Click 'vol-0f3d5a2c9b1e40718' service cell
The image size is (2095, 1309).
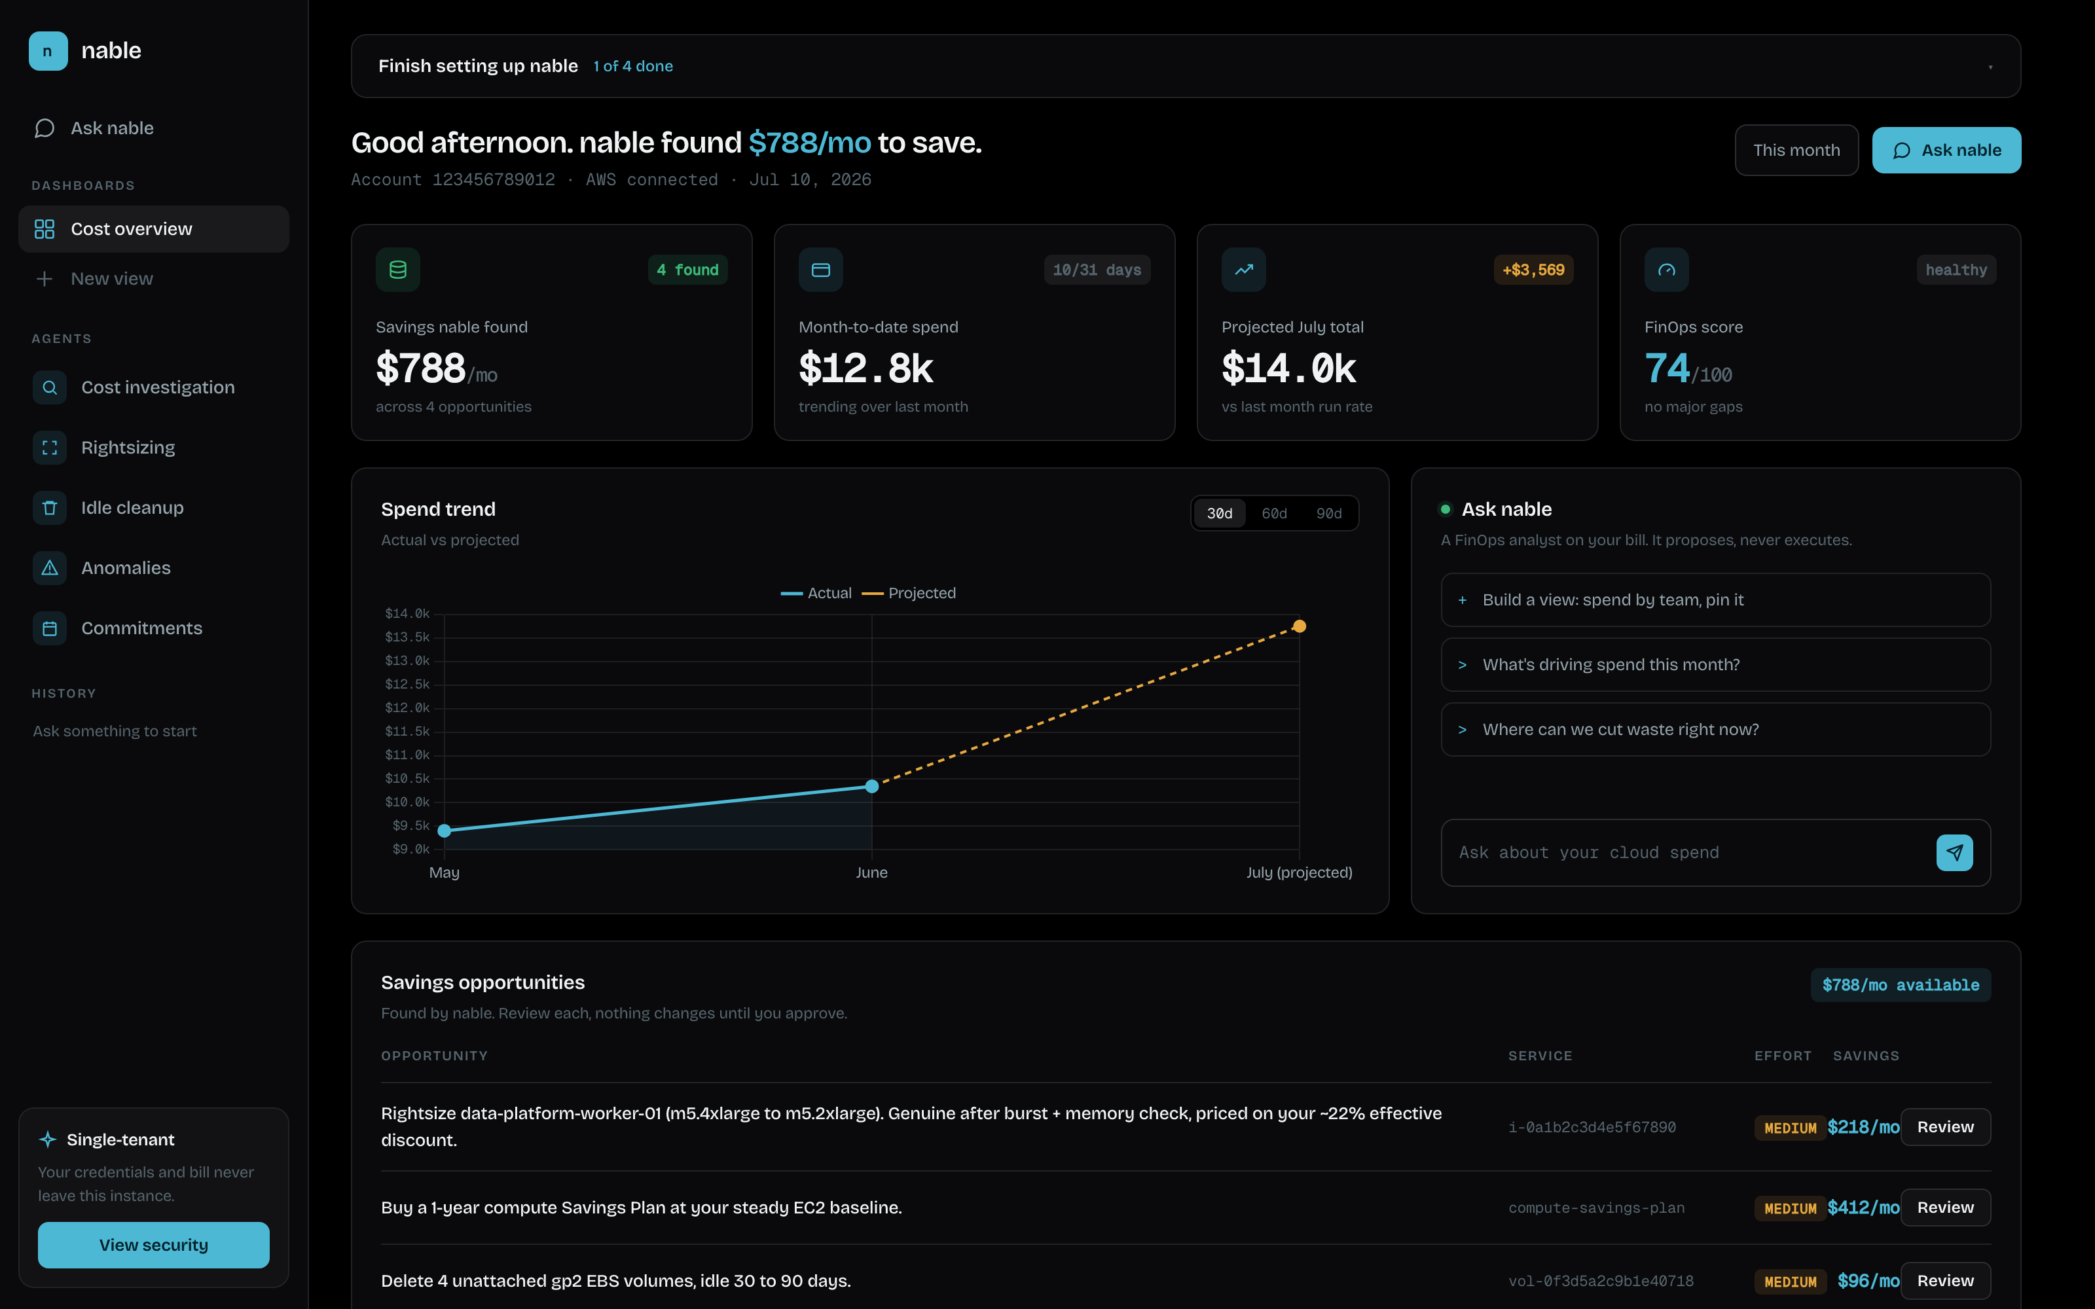(1601, 1282)
